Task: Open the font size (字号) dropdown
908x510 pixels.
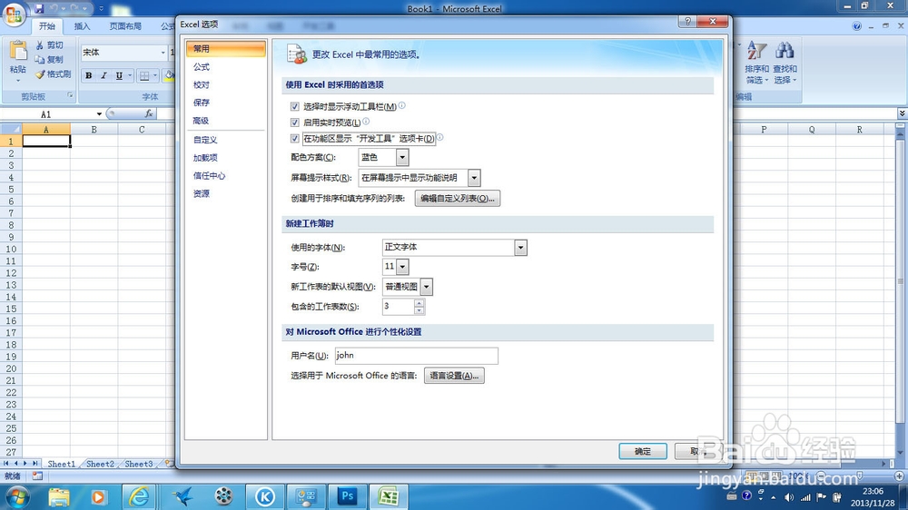Action: coord(402,267)
